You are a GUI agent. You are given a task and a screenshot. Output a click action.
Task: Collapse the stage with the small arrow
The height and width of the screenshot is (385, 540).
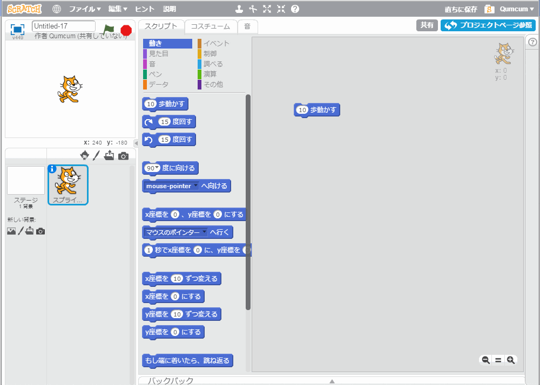[136, 143]
